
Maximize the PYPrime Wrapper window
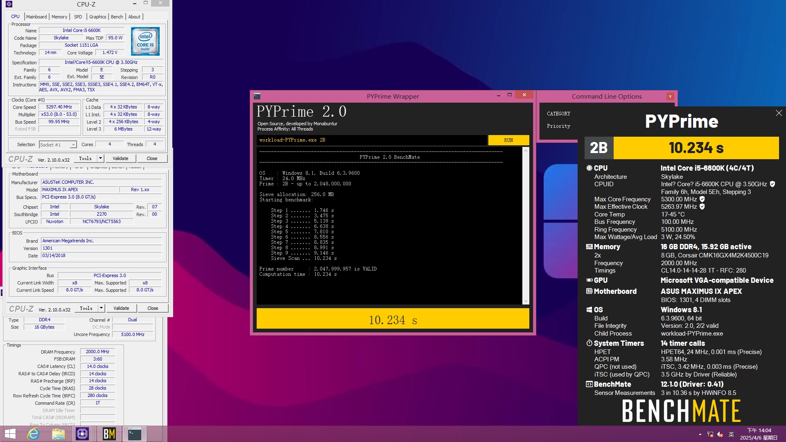[510, 95]
